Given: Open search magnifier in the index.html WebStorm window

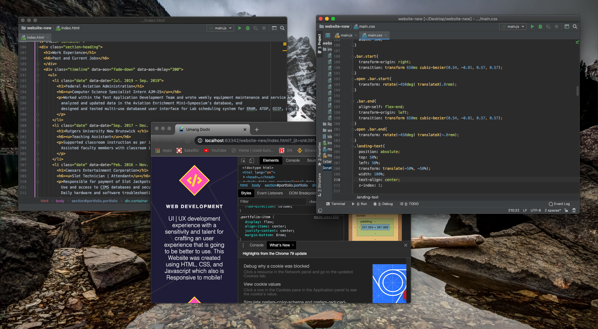Looking at the screenshot, I should (282, 28).
